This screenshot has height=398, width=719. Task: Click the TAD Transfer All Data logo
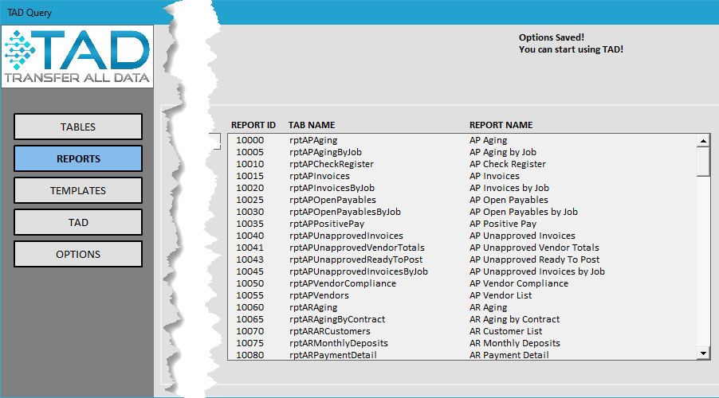77,57
